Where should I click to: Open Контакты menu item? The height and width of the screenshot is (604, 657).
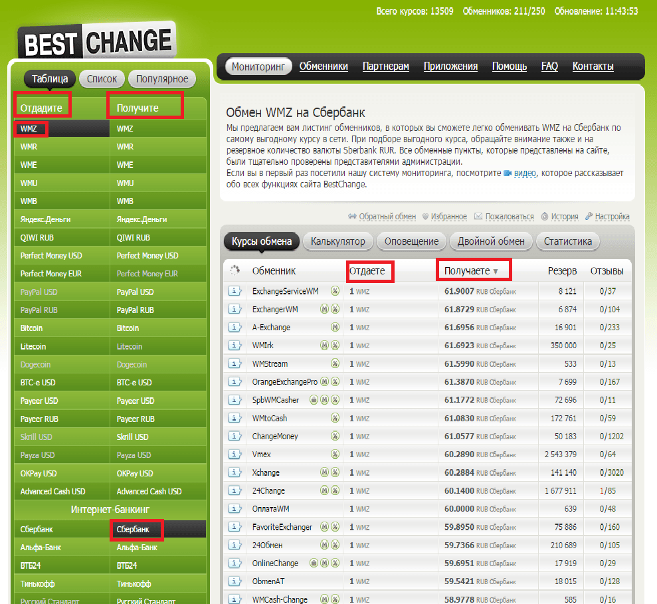click(593, 66)
